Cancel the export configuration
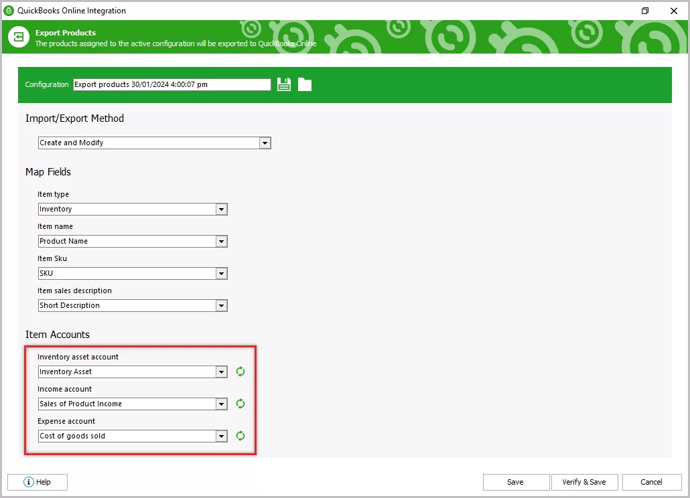 point(651,482)
